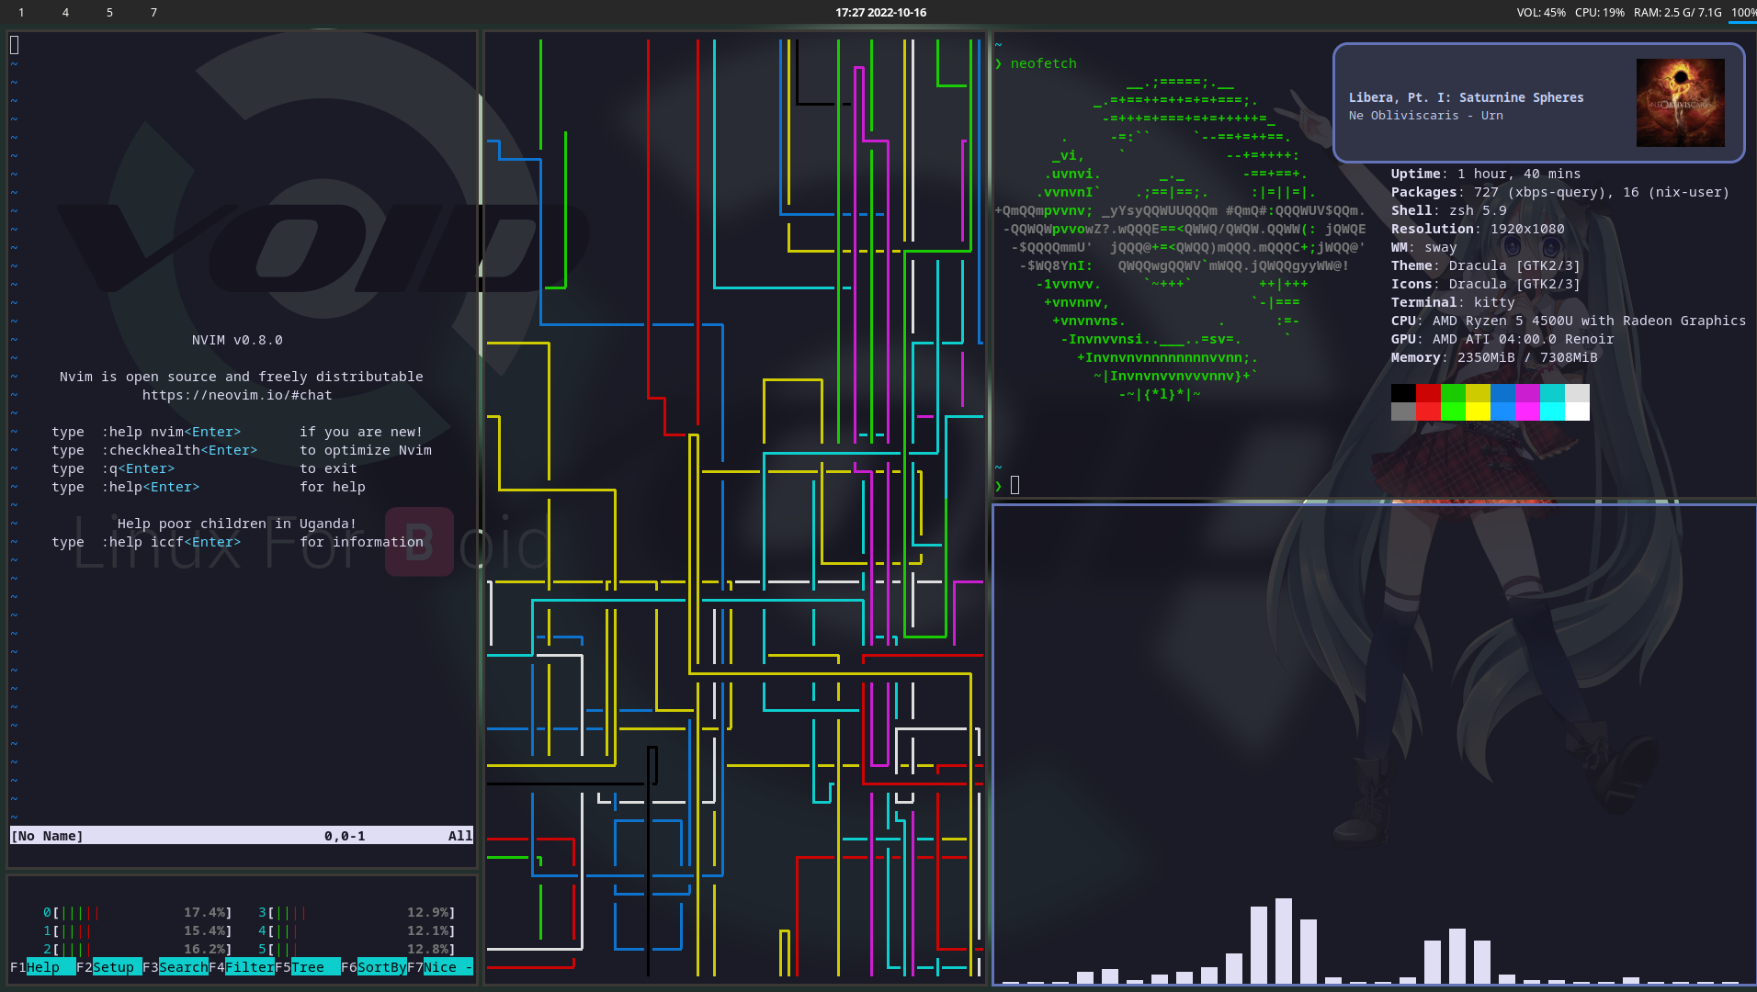This screenshot has width=1757, height=992.
Task: Click the magenta swatch in neofetch top row
Action: (x=1527, y=393)
